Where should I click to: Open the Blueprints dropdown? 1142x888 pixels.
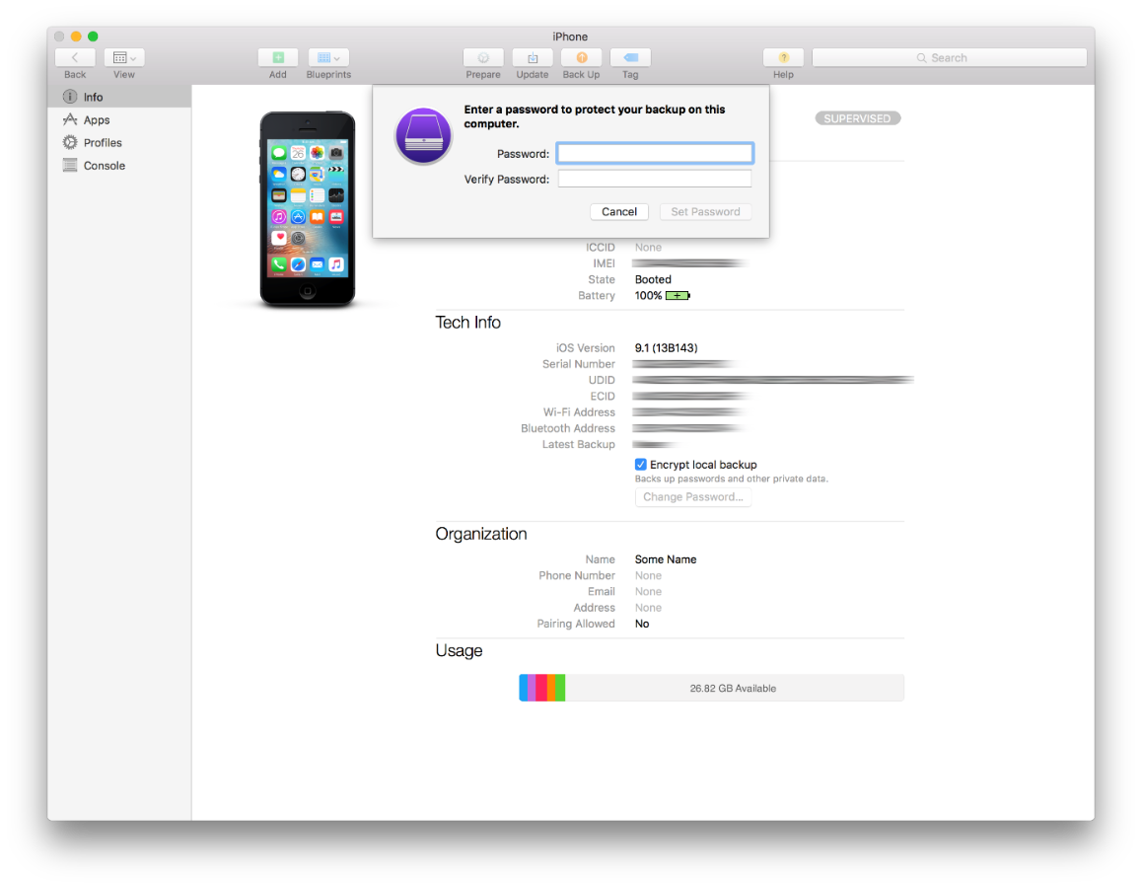click(328, 58)
